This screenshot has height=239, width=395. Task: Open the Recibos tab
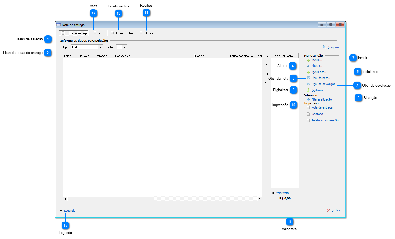coord(147,33)
